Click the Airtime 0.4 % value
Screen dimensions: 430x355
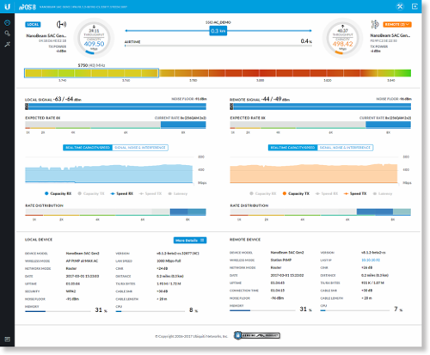306,41
